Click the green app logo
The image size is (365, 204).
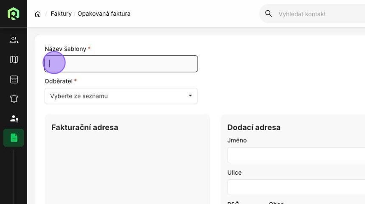click(14, 14)
